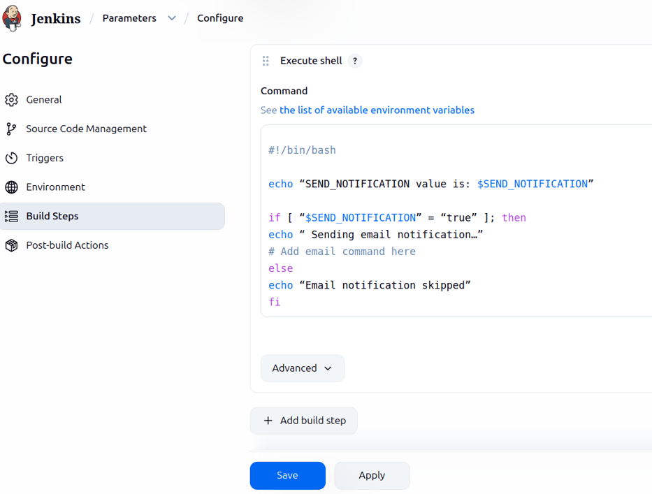Click the Build Steps list icon

(x=11, y=216)
